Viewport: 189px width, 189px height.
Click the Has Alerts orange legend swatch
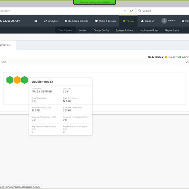point(166,57)
